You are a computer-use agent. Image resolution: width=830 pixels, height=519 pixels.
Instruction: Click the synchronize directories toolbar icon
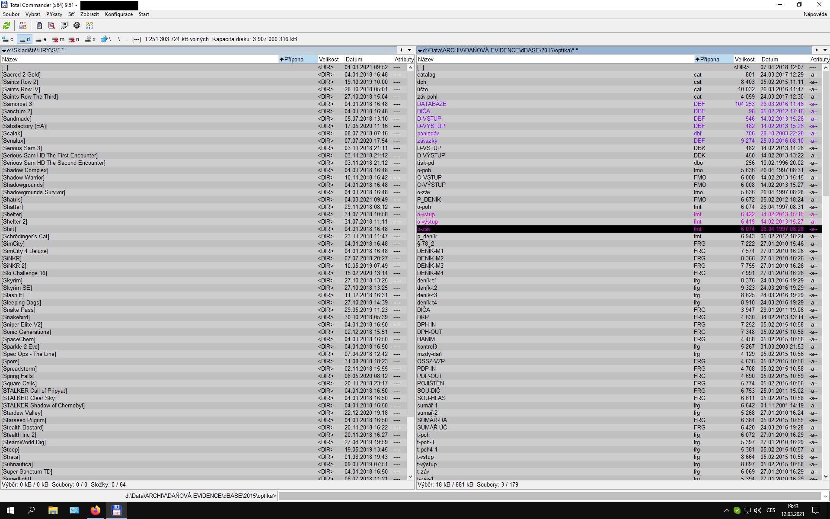[89, 26]
